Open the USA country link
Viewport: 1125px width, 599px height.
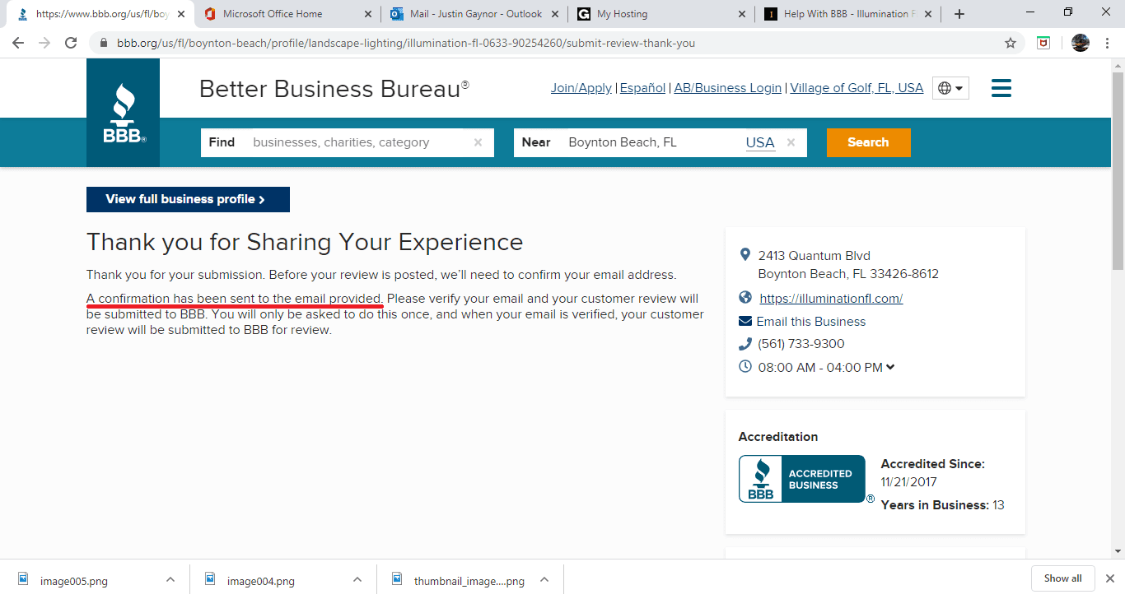(760, 142)
